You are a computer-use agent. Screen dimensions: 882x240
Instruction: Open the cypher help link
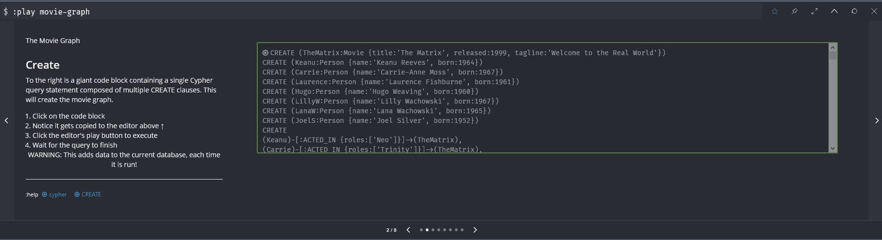point(54,195)
